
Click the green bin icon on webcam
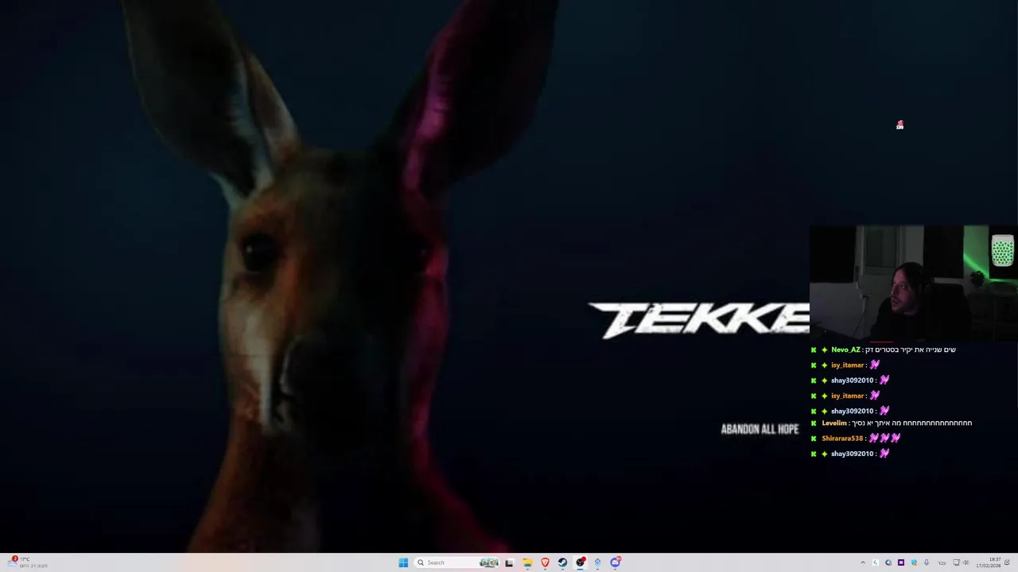(x=1002, y=250)
